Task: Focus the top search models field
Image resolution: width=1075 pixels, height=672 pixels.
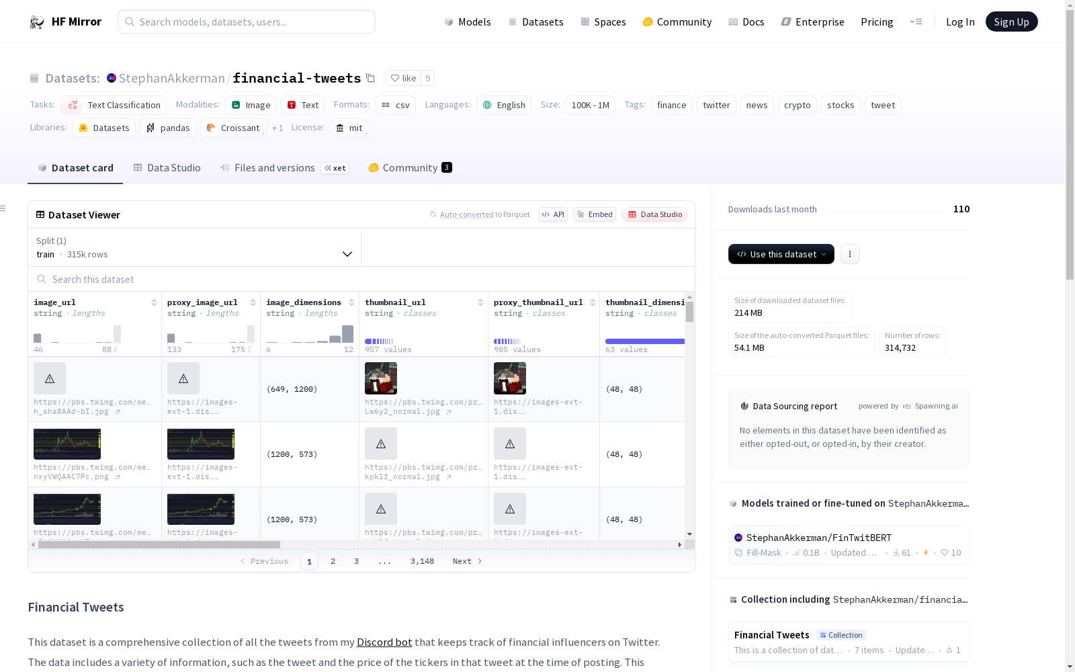Action: (247, 22)
